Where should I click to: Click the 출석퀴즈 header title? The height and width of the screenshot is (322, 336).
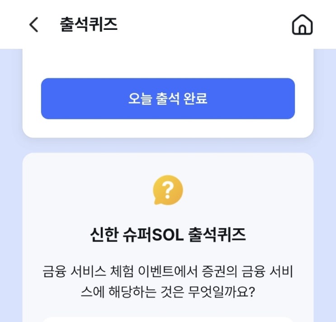[x=89, y=24]
